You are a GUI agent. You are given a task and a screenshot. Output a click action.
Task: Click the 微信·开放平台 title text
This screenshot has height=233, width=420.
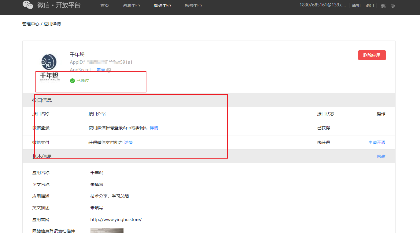59,5
